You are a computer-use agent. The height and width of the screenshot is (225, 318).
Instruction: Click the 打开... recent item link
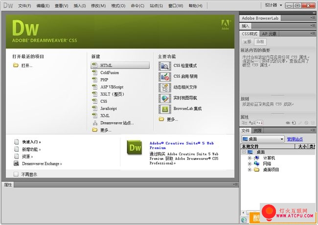pyautogui.click(x=27, y=66)
